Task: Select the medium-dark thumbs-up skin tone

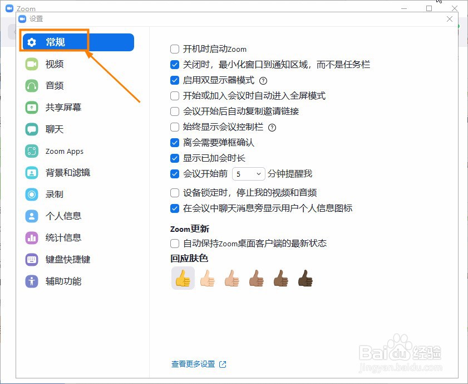Action: pos(281,278)
